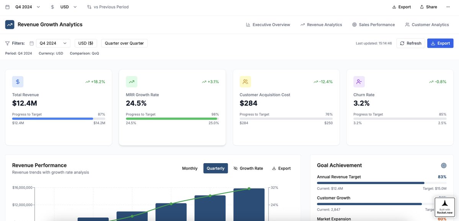This screenshot has height=221, width=459.
Task: Click the calendar icon next to the Filters label
Action: coord(32,43)
